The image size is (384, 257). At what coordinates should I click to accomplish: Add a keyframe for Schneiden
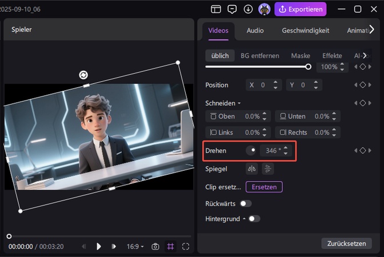(x=363, y=103)
